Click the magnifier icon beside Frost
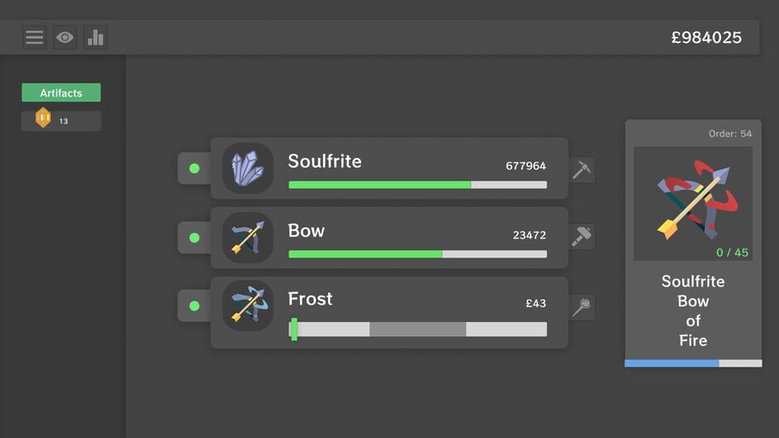This screenshot has width=779, height=438. pyautogui.click(x=582, y=307)
